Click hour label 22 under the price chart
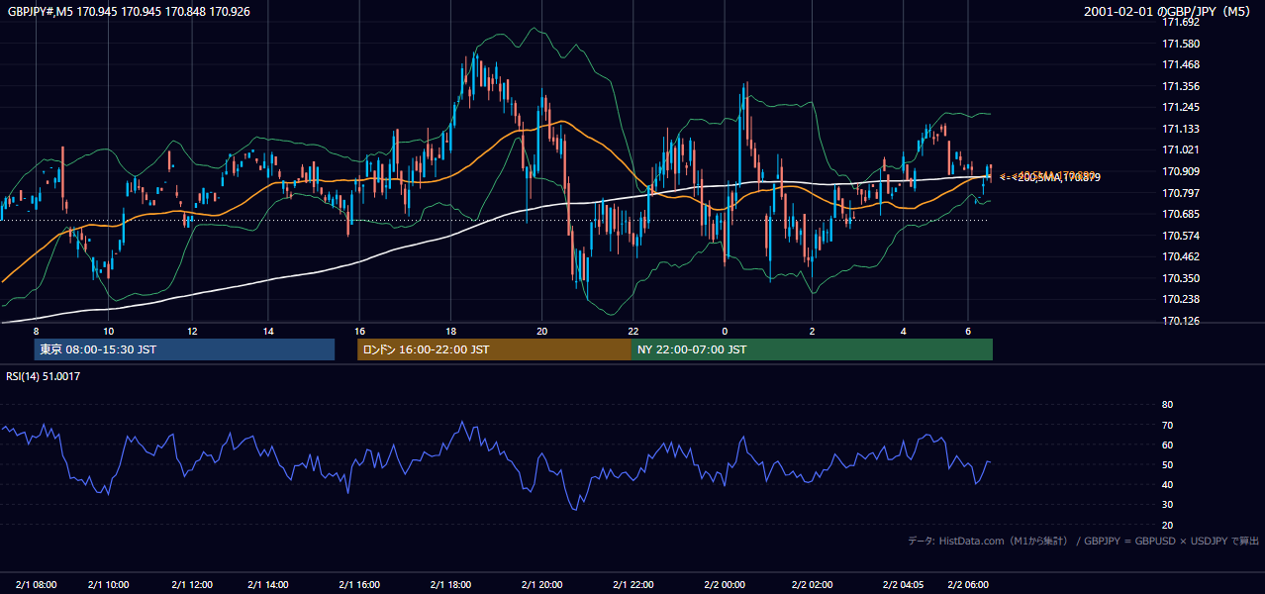 [x=633, y=331]
